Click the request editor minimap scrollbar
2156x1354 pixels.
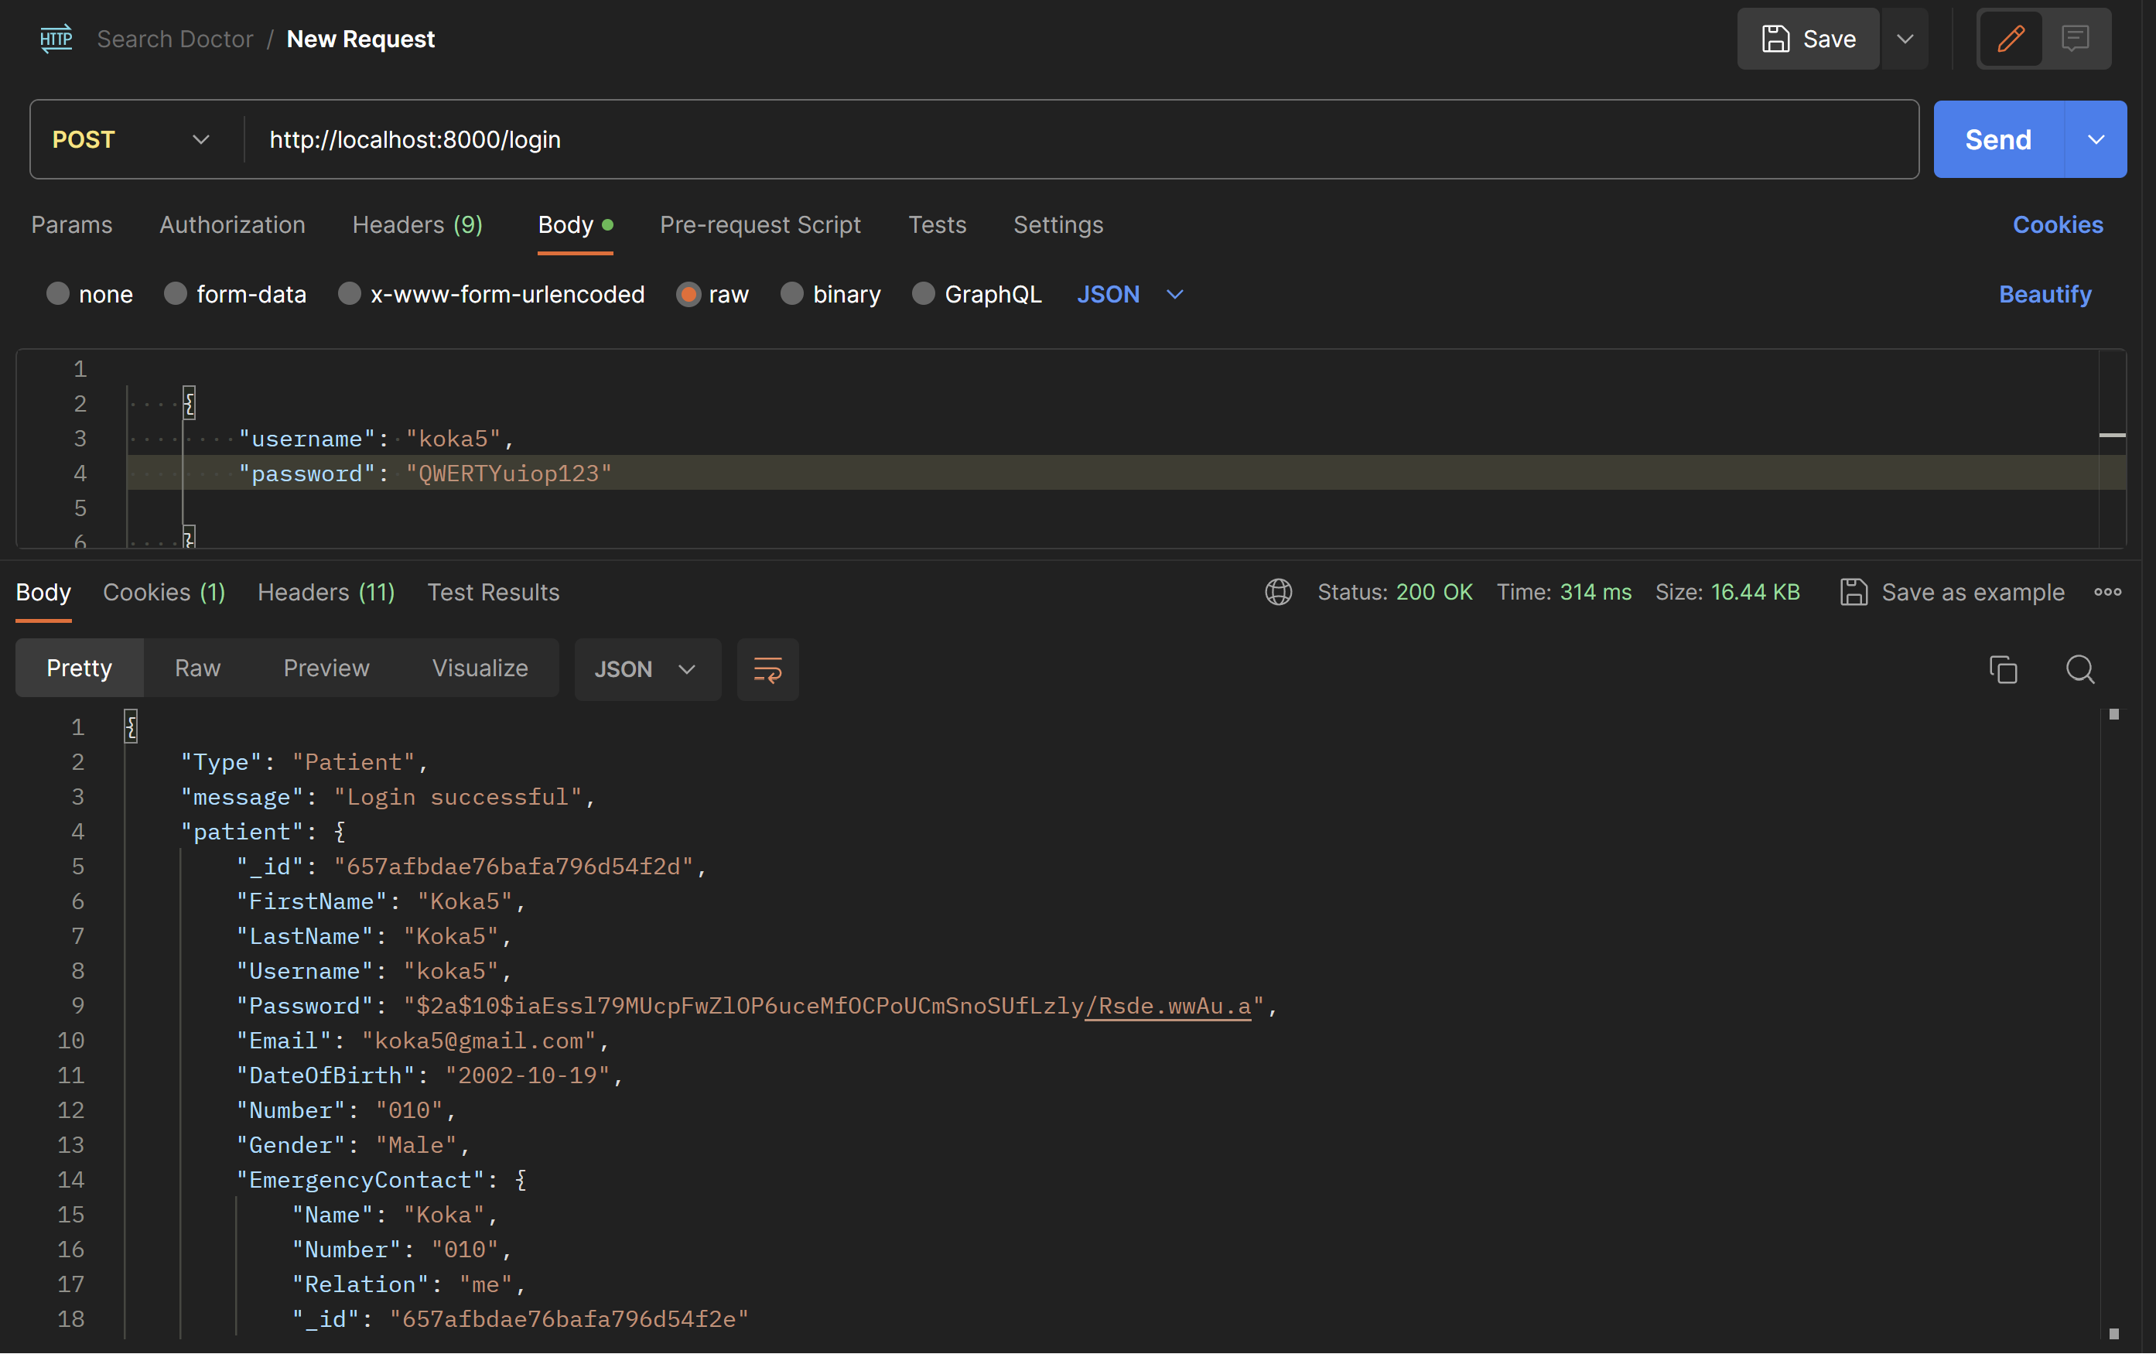point(2112,448)
